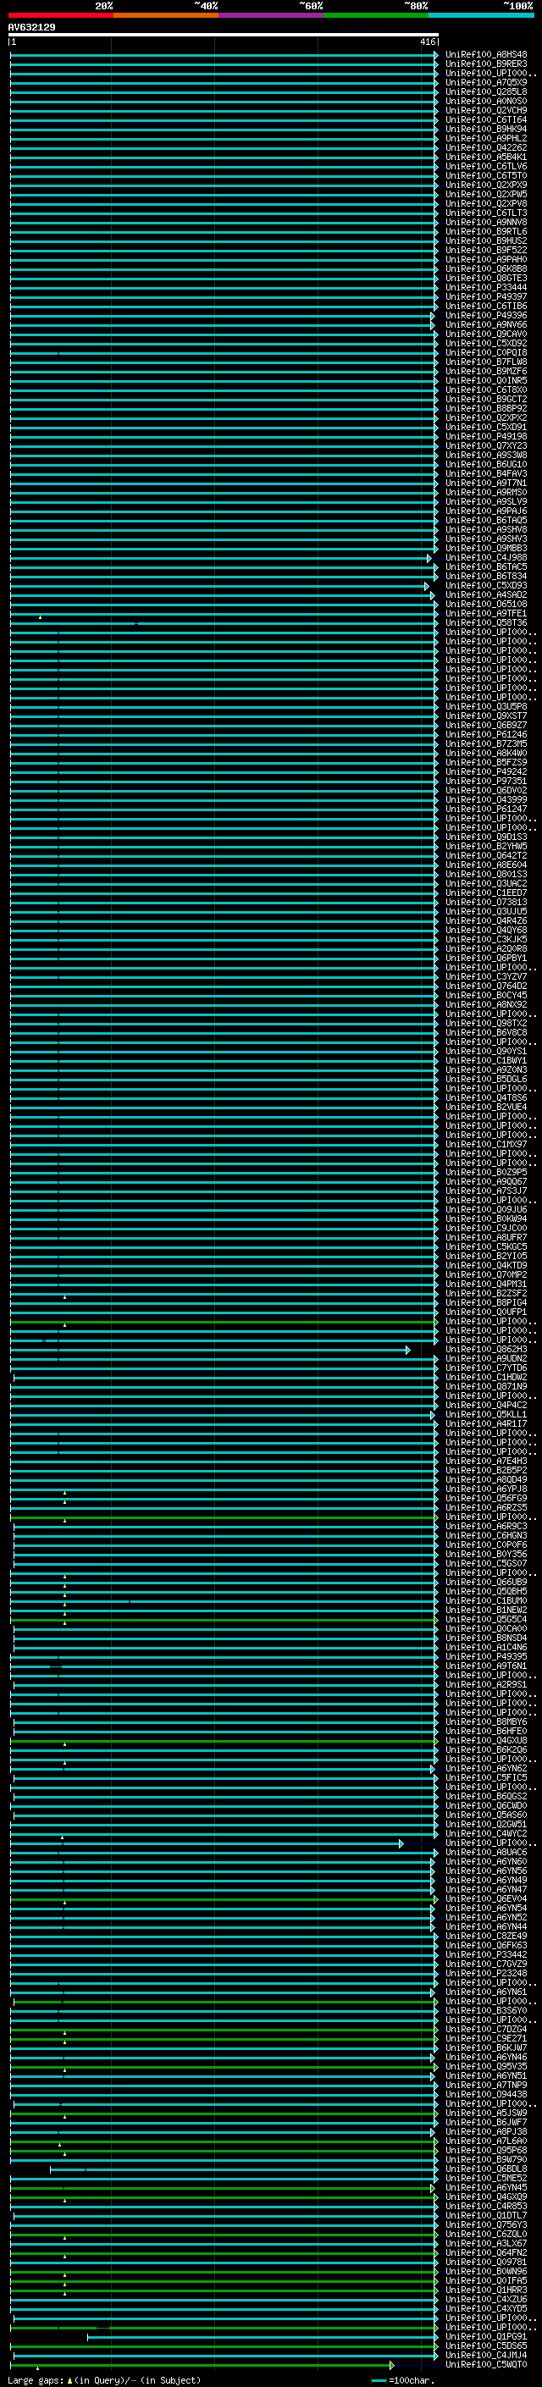Click the arrowhead on the UniRef100_C4J988 bar

pyautogui.click(x=429, y=558)
